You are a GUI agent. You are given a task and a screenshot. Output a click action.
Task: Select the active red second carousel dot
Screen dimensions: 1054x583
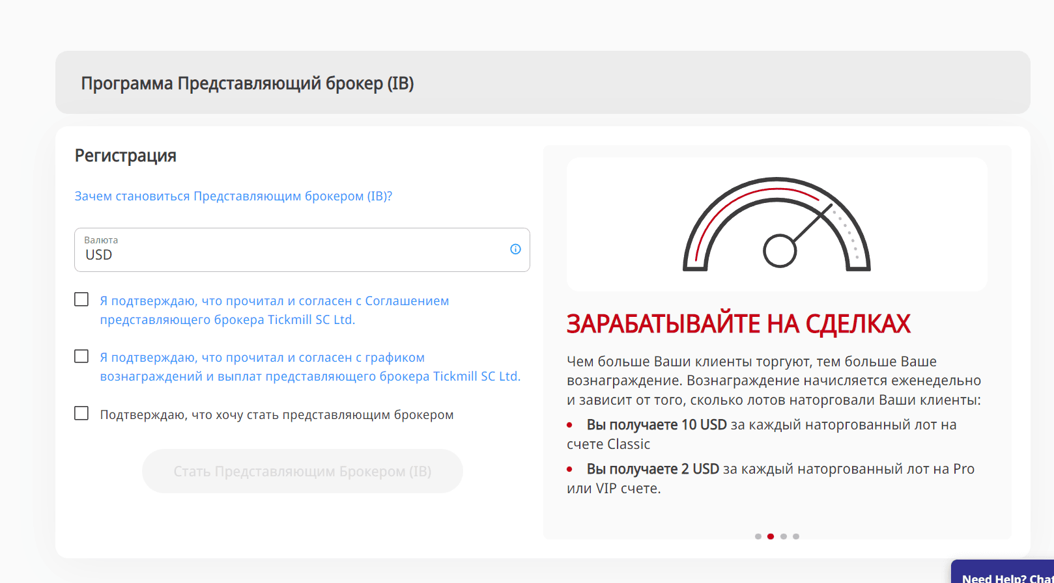771,537
